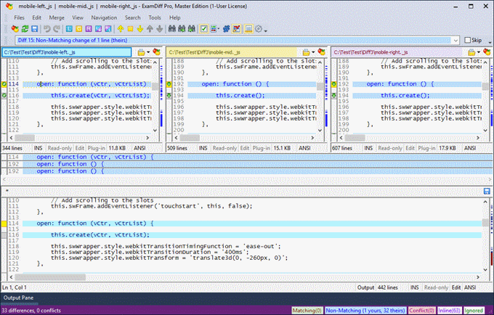494x315 pixels.
Task: Expand the colored lines view toolbar dropdown
Action: tap(219, 29)
